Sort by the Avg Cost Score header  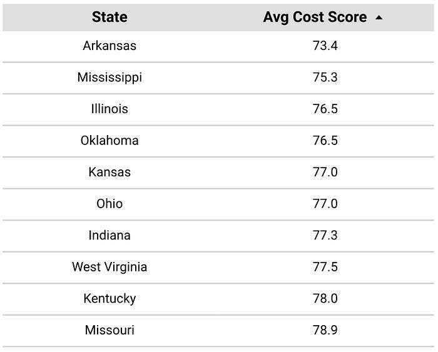(x=315, y=17)
